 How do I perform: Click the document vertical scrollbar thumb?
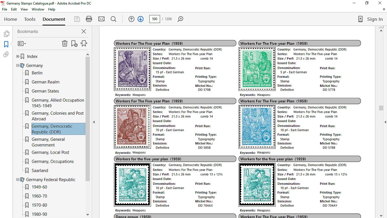tap(381, 108)
